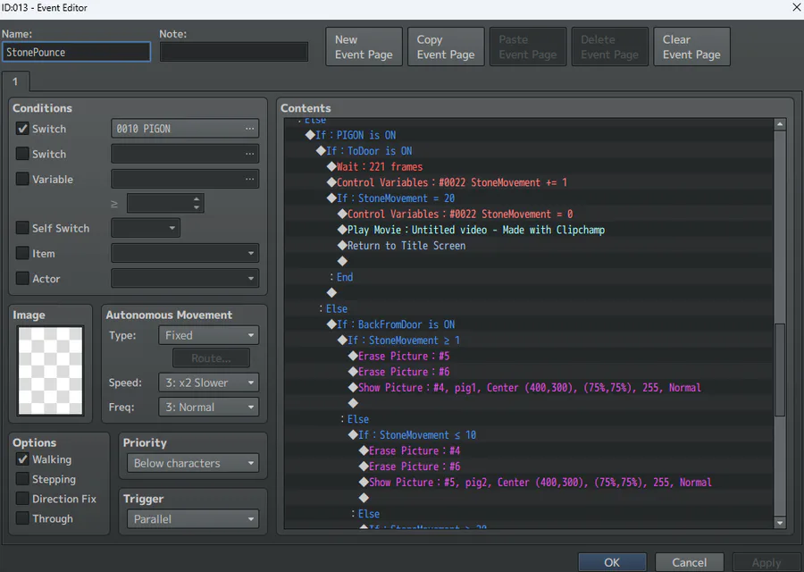Switch to event page tab 1

[15, 81]
